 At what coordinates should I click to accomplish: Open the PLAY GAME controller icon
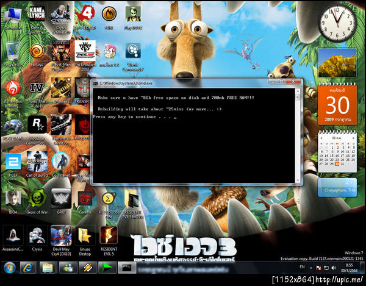(x=13, y=129)
